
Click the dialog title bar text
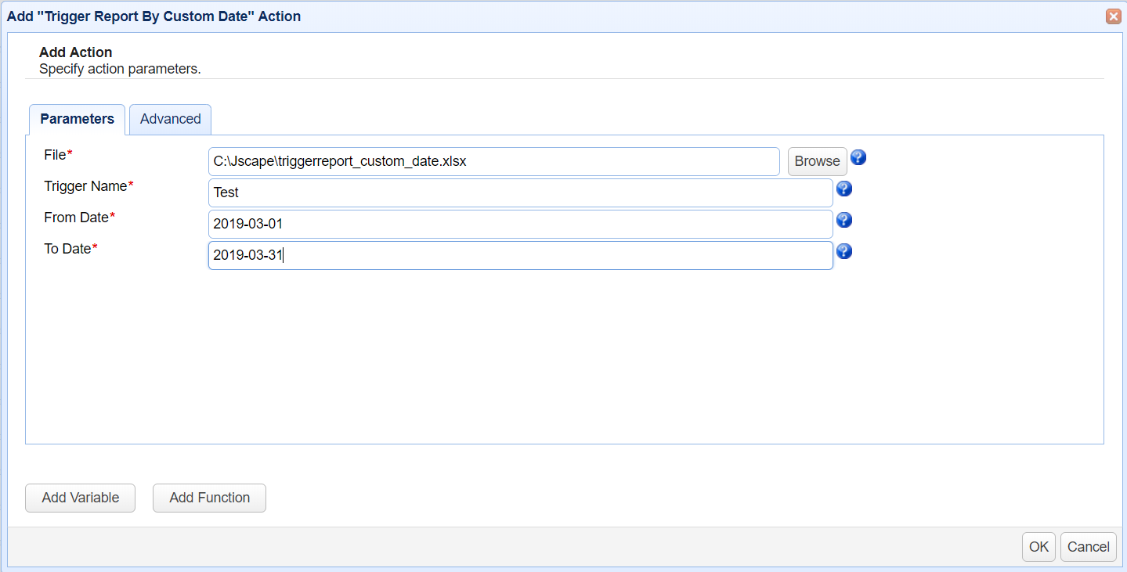tap(154, 16)
